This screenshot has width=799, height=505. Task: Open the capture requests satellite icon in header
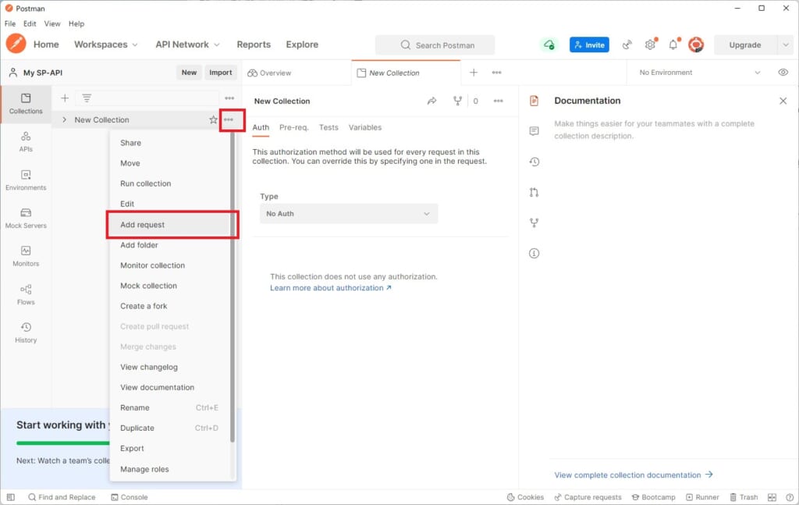pyautogui.click(x=627, y=44)
